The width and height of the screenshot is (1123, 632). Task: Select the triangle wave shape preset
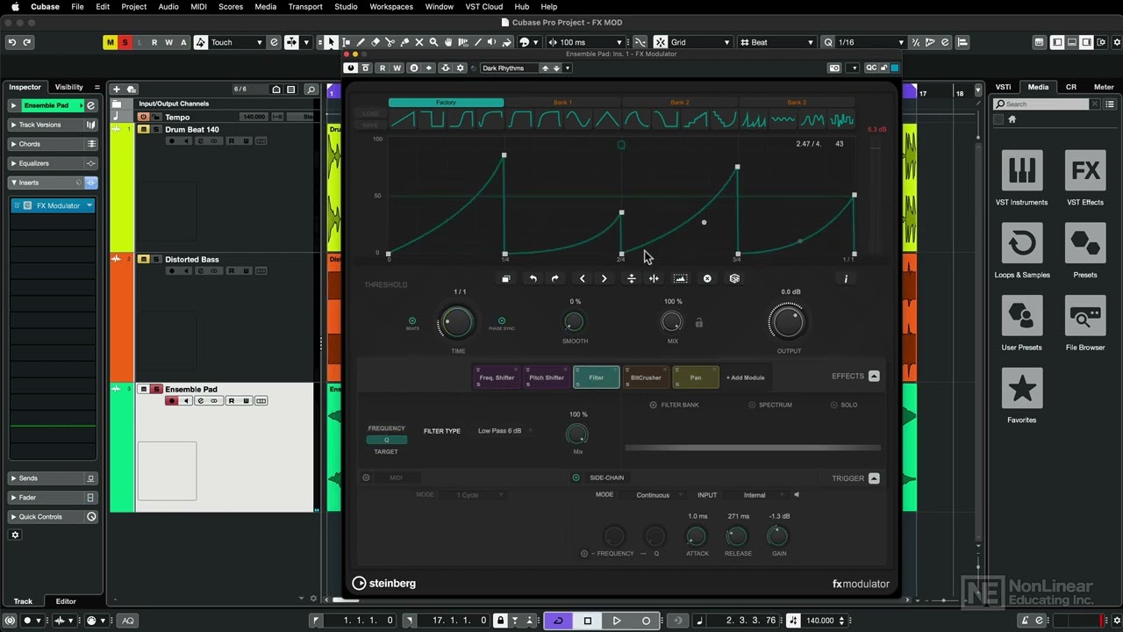(608, 120)
